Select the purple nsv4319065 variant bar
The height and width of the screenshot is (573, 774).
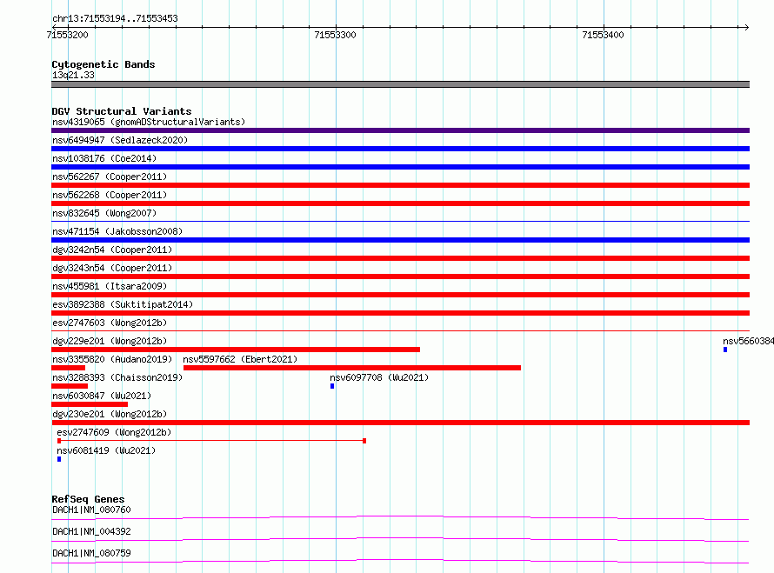click(x=400, y=130)
